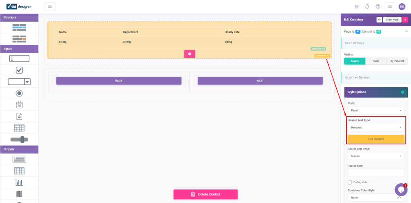
Task: Click the Learn more button
Action: 392,20
